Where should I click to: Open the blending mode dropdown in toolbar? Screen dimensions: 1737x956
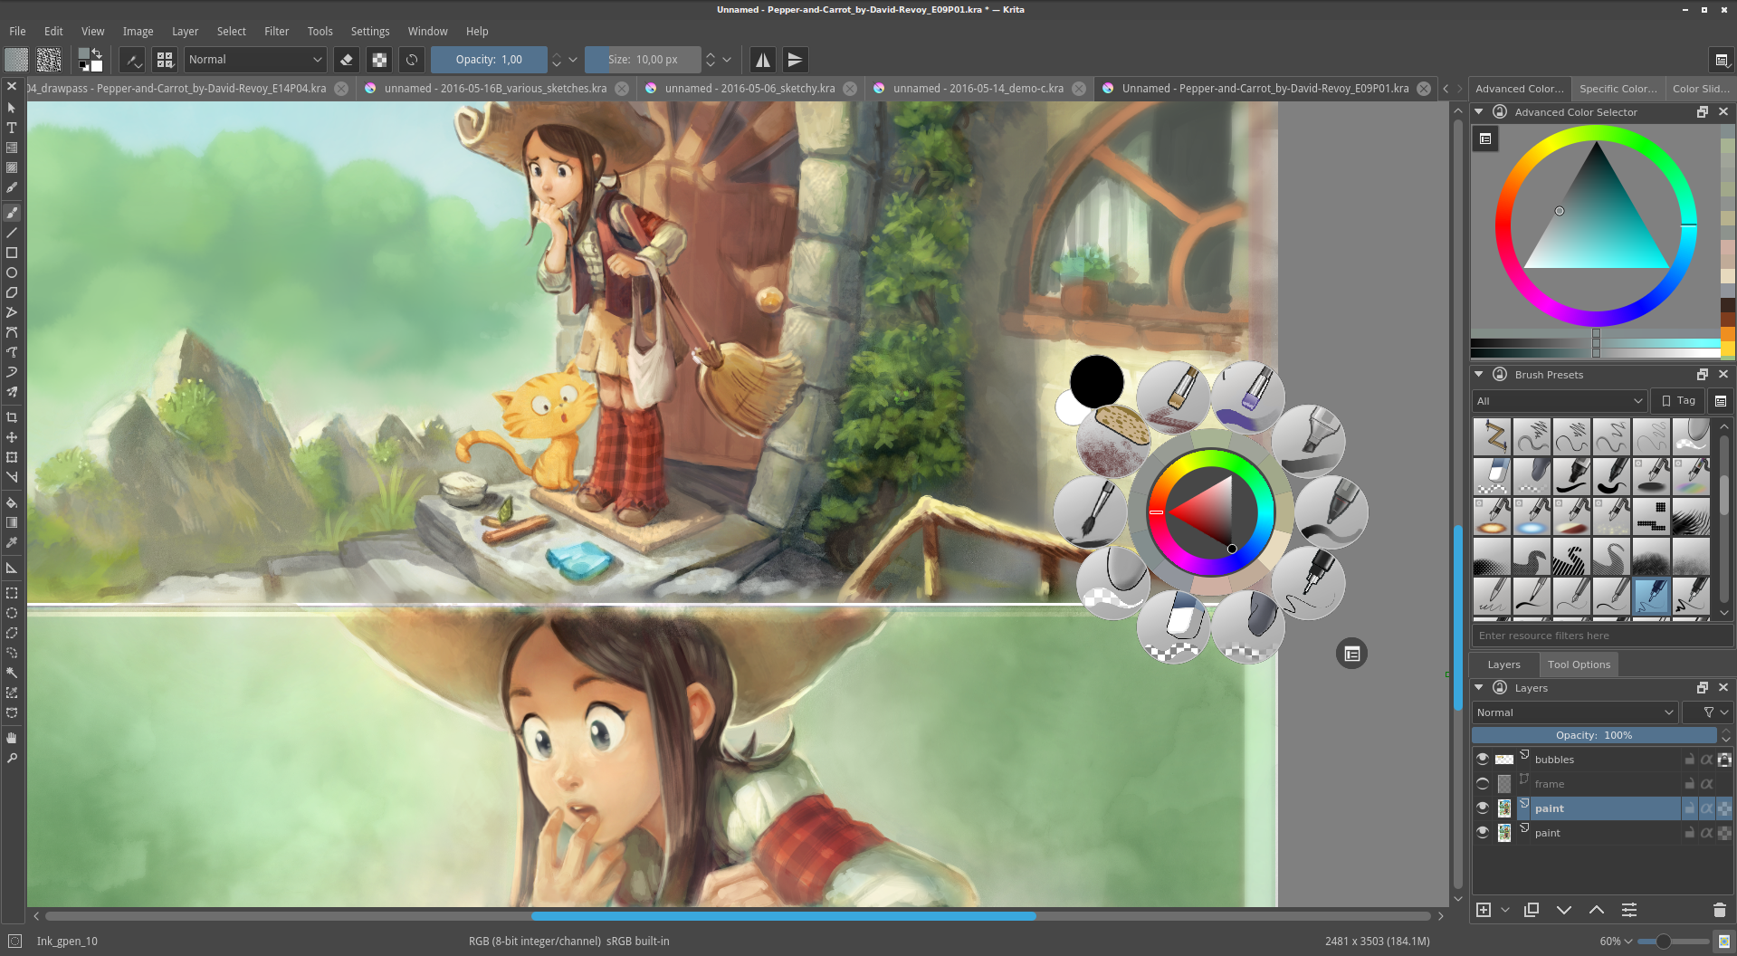coord(255,60)
